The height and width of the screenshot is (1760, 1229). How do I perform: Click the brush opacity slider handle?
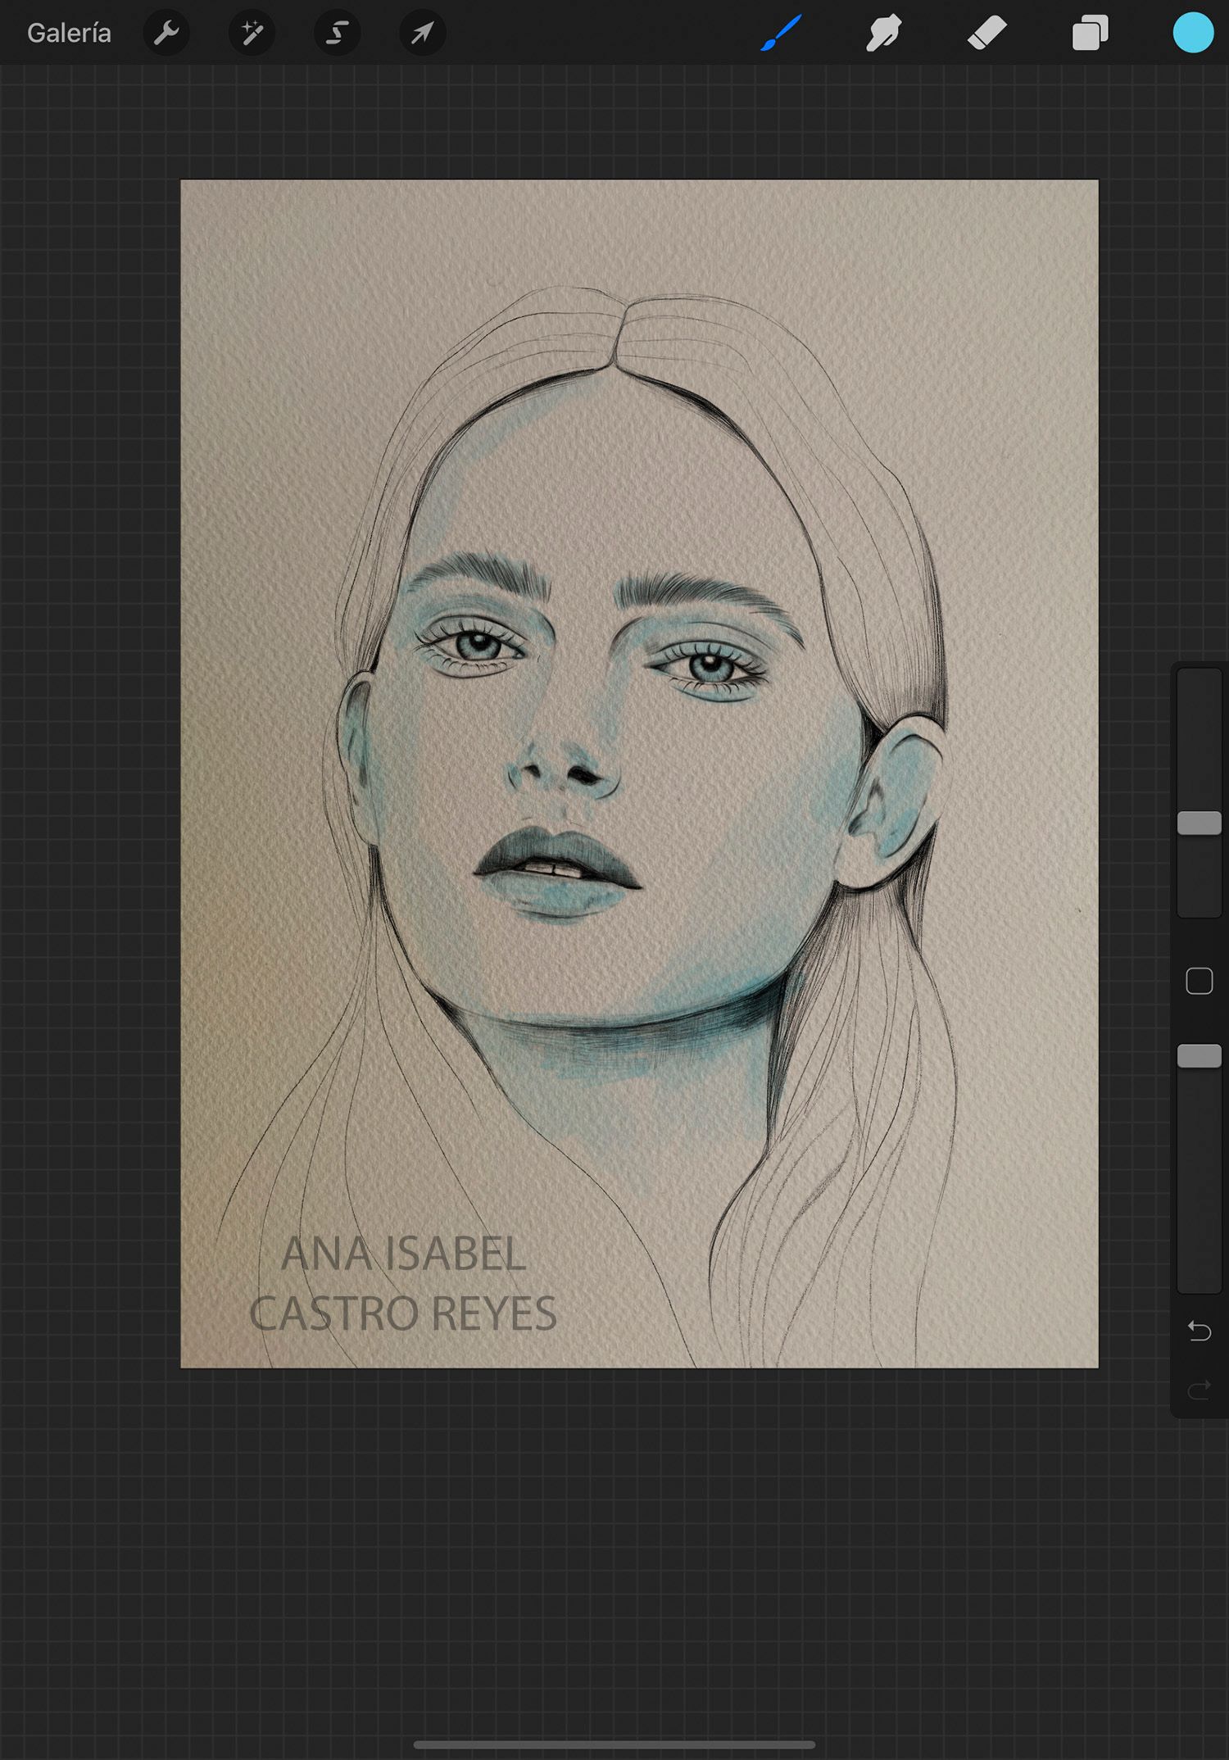(x=1200, y=1056)
